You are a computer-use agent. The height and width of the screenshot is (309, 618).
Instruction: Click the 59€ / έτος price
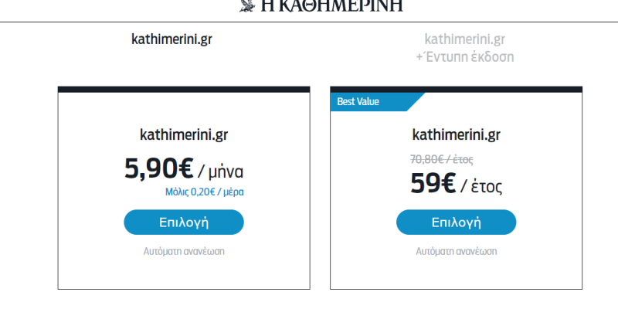(x=457, y=185)
